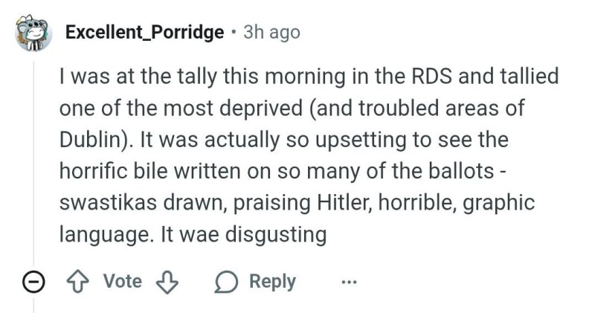Click the comment's first line mentioning RDS
Screen dimensions: 595x313
(307, 77)
